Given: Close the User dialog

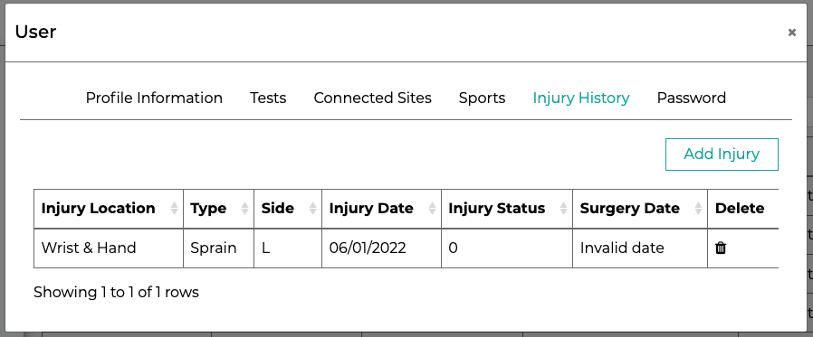Looking at the screenshot, I should click(x=792, y=33).
